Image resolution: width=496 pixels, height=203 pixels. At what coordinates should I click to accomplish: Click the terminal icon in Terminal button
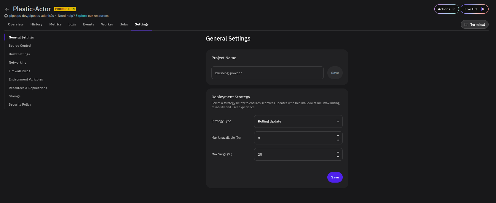(466, 25)
